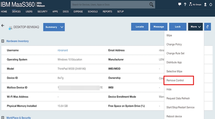Open the chat messages icon

180,4
